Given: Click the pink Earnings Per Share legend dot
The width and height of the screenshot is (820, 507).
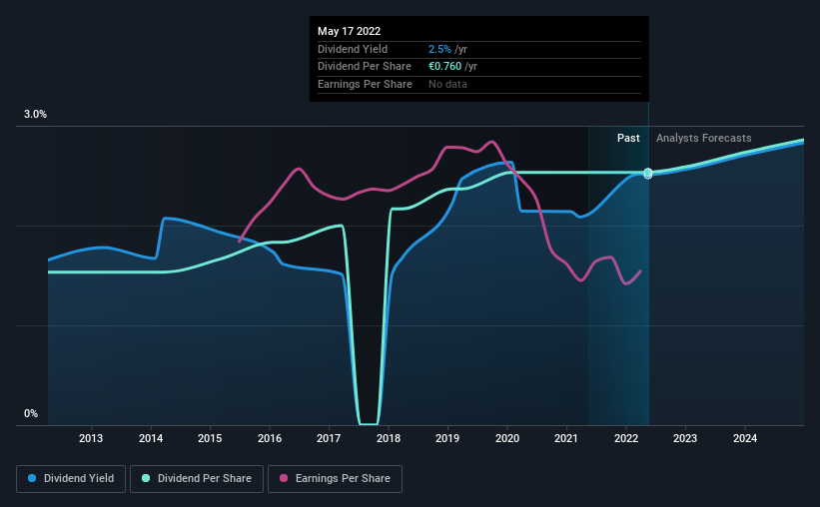Looking at the screenshot, I should pyautogui.click(x=284, y=478).
